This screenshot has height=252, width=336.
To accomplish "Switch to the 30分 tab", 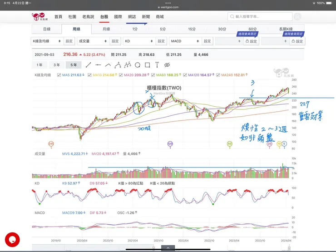I will click(222, 29).
